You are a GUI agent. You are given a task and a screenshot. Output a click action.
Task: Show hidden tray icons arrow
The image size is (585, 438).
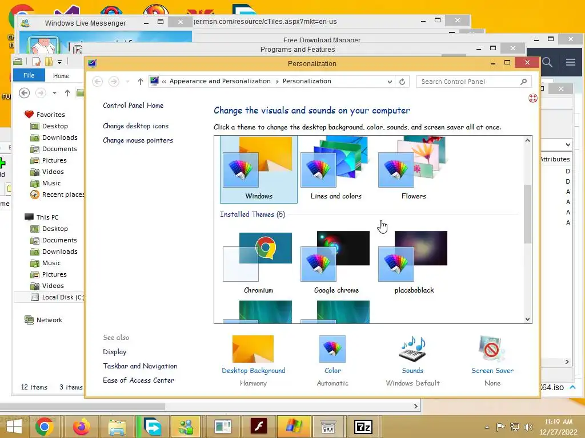(487, 427)
